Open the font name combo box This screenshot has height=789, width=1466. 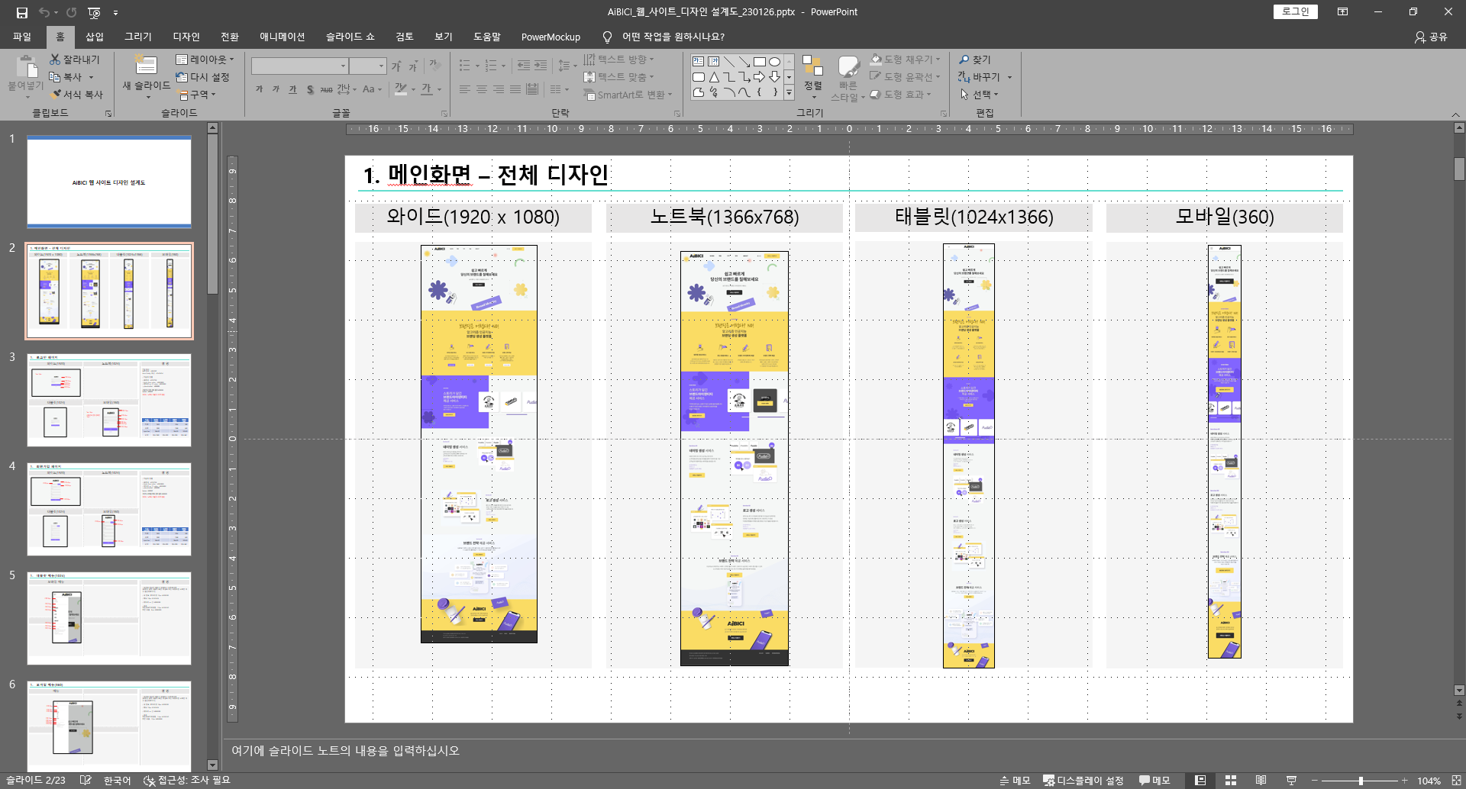(299, 66)
